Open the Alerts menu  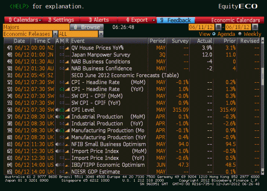[x=99, y=20]
